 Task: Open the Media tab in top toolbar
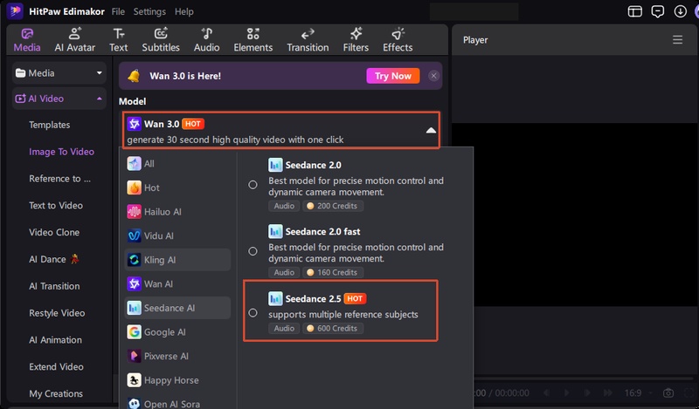(x=27, y=39)
